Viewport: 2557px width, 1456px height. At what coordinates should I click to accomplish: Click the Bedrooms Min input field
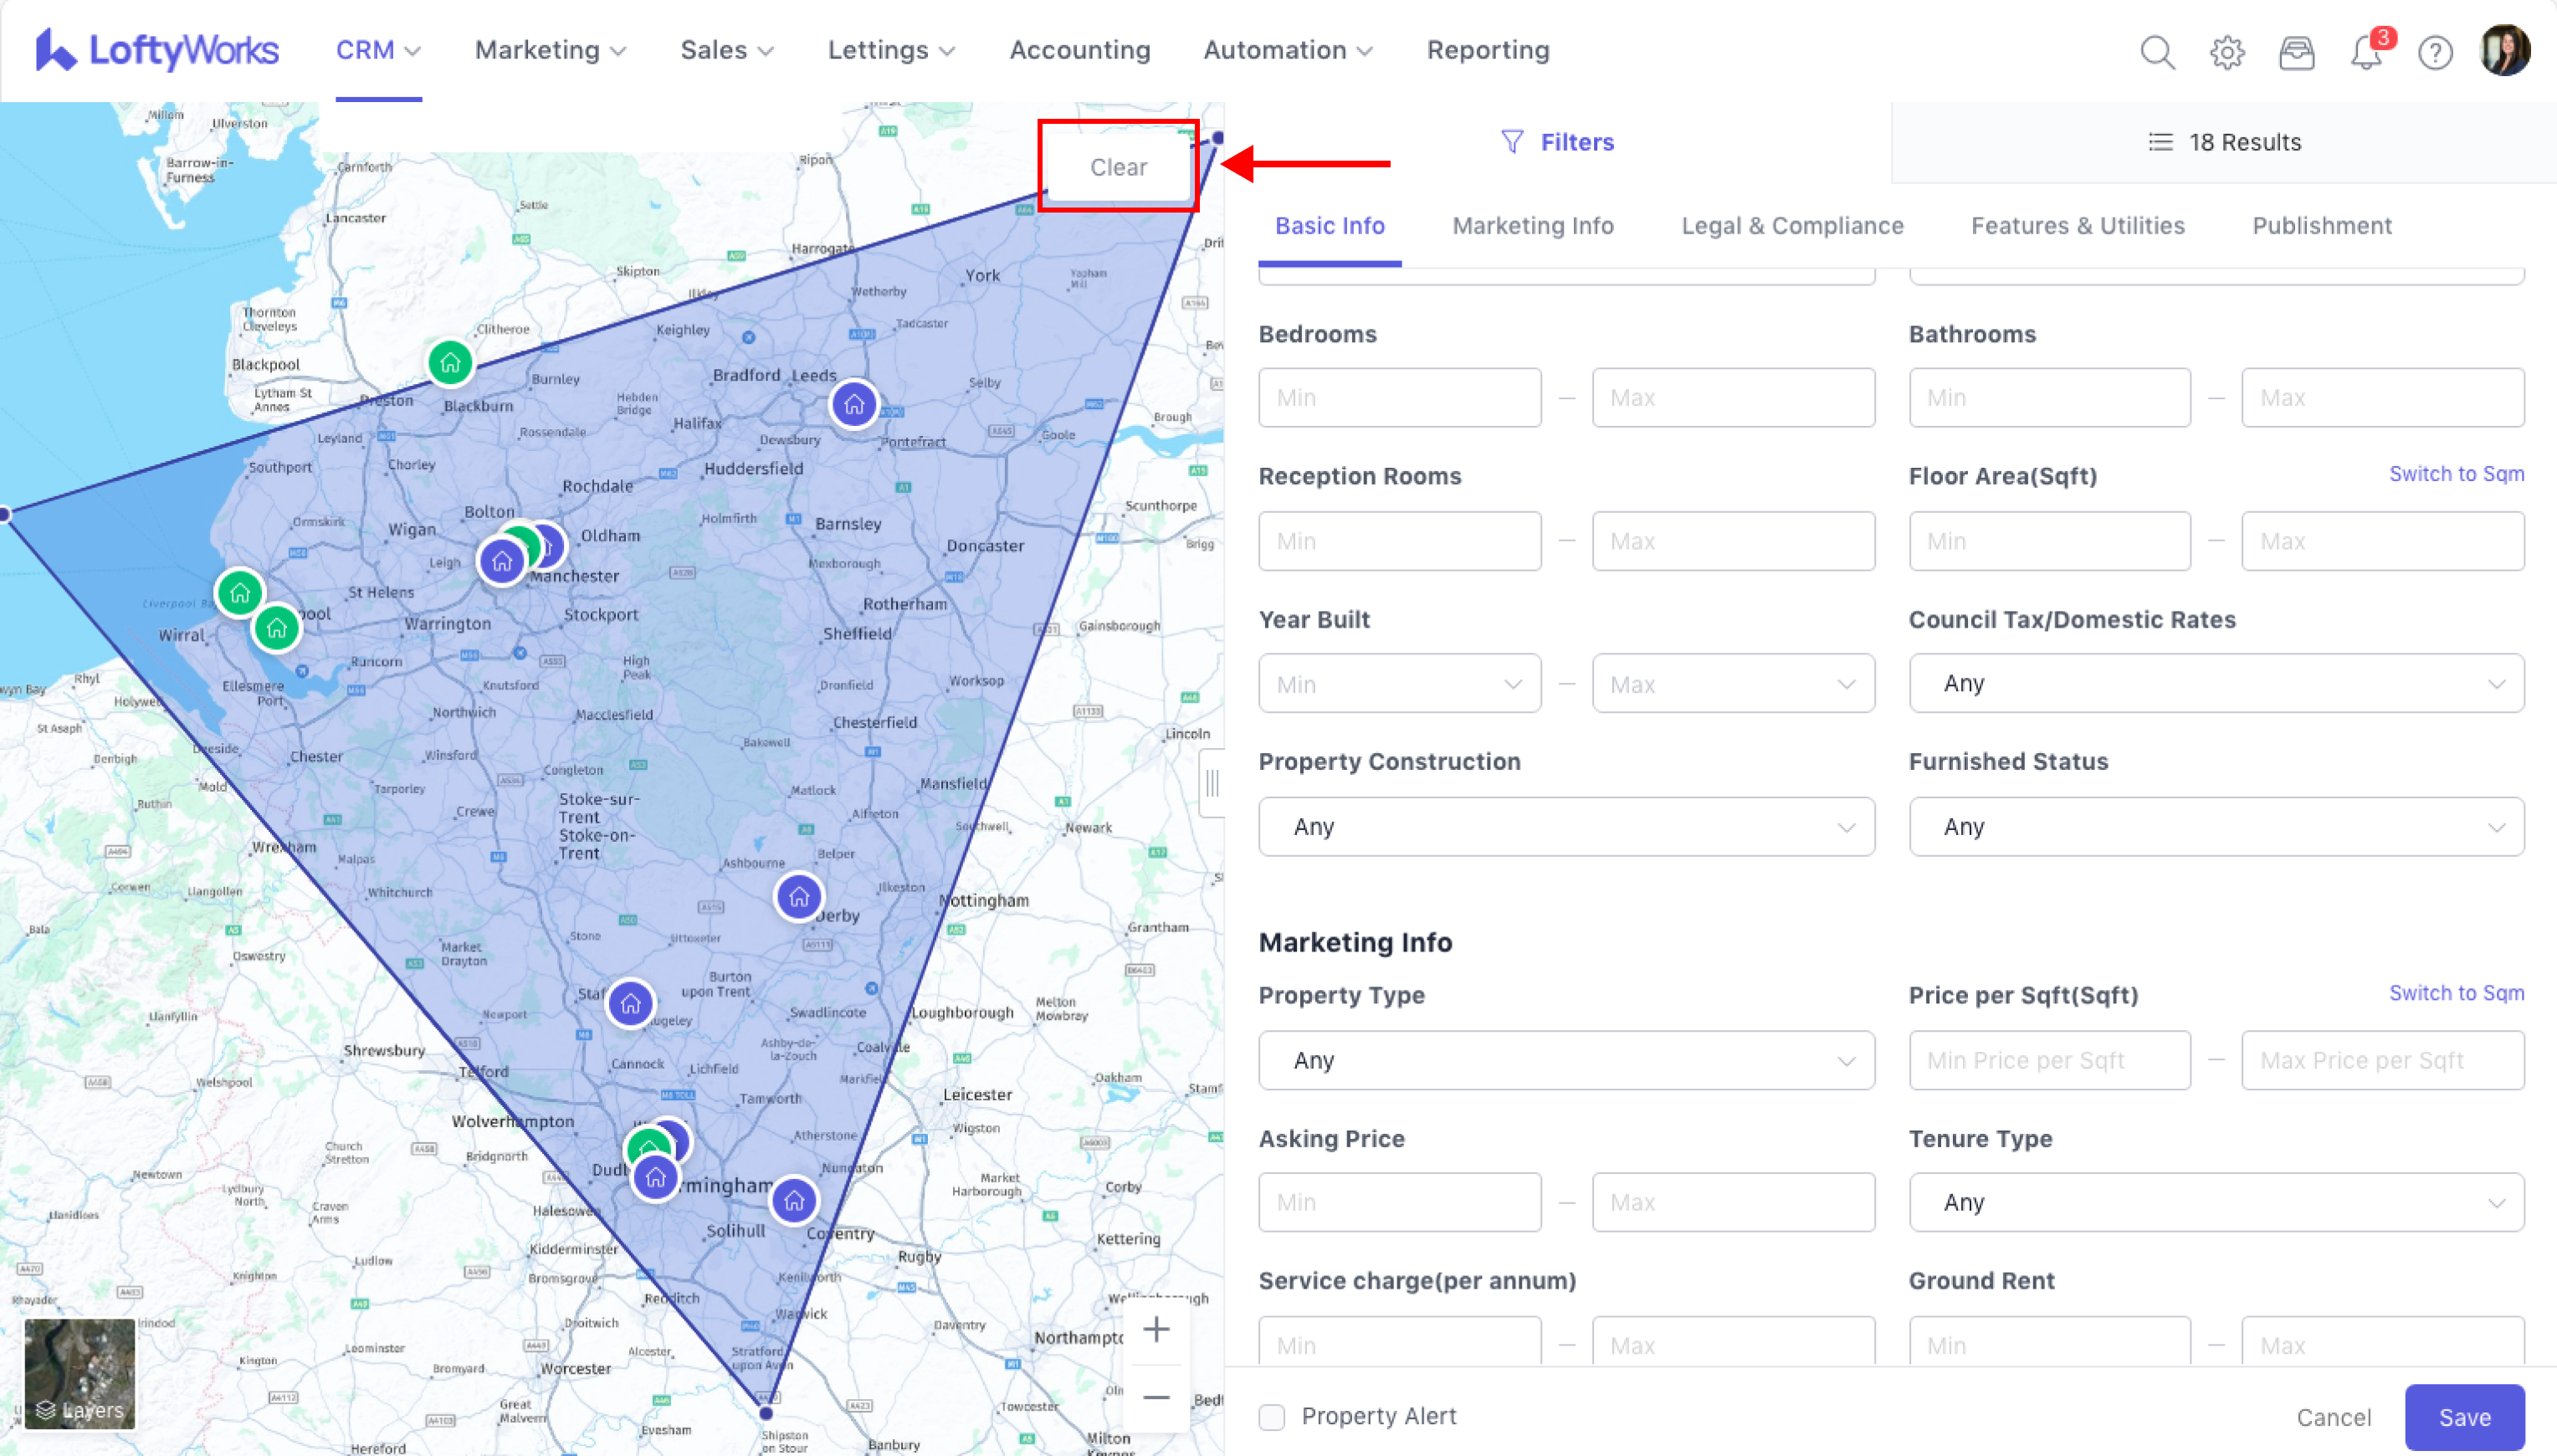1398,397
